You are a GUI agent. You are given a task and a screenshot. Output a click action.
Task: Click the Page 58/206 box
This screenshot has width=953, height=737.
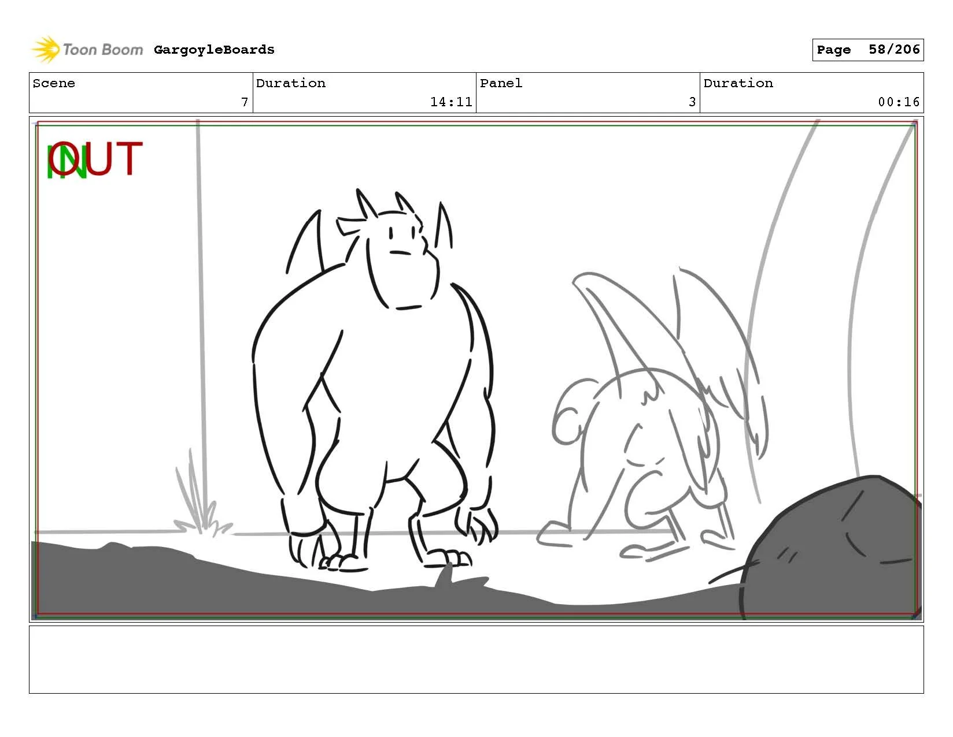867,50
